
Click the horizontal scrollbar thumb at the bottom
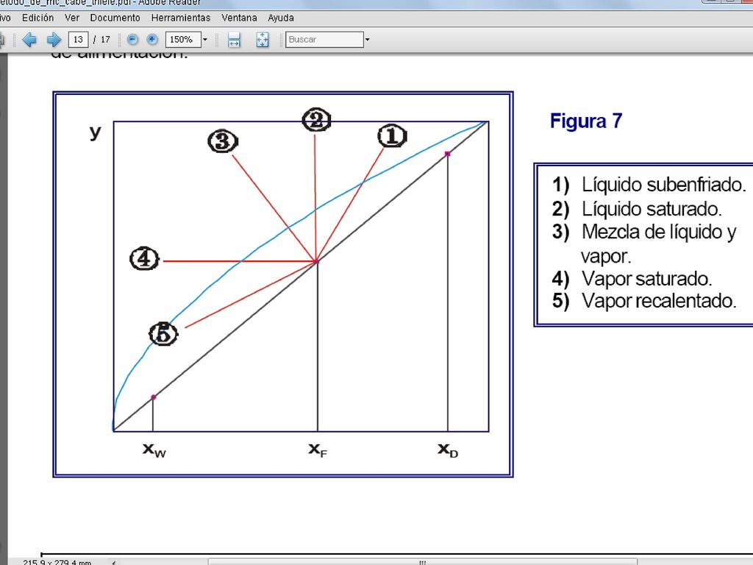[x=423, y=561]
